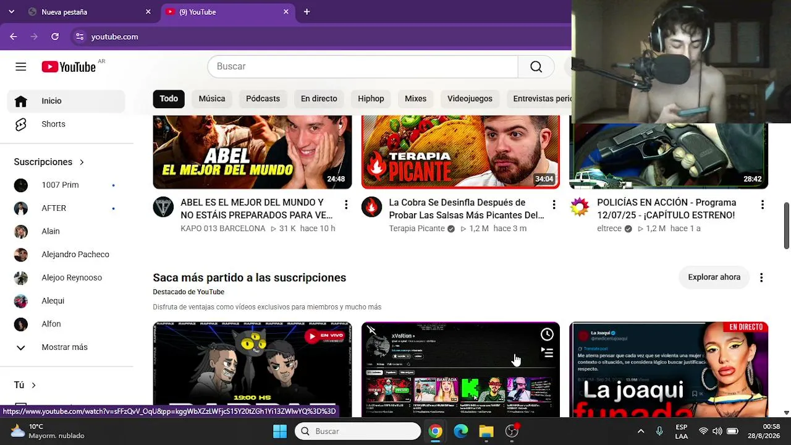Select the Hiphop filter chip

[371, 99]
